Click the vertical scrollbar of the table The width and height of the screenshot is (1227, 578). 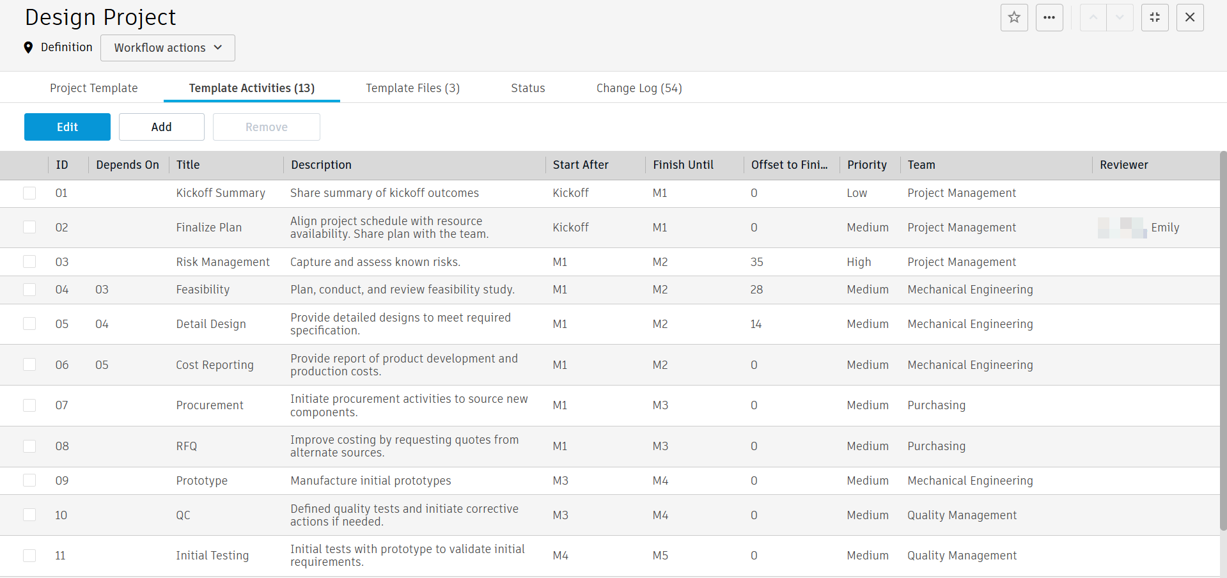click(1223, 339)
